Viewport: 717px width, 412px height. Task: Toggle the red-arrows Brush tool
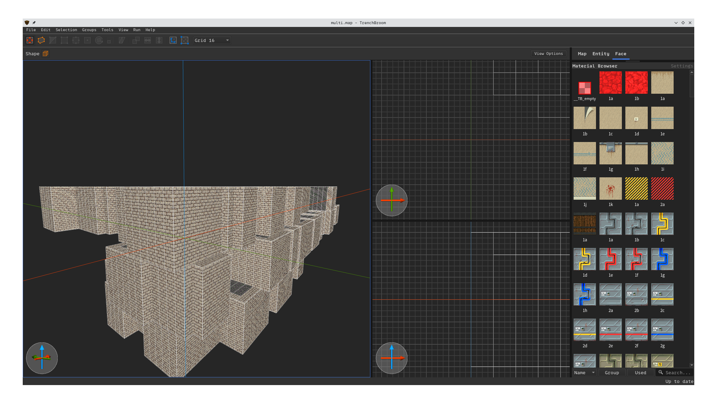30,40
